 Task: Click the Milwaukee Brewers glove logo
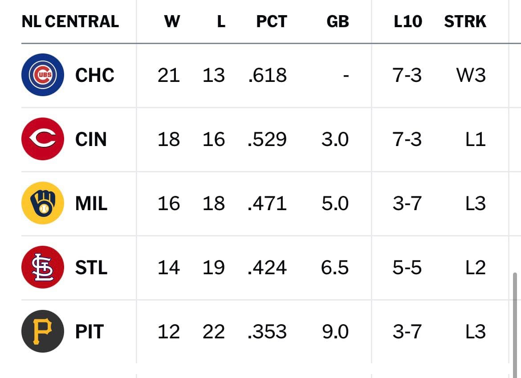[x=43, y=203]
